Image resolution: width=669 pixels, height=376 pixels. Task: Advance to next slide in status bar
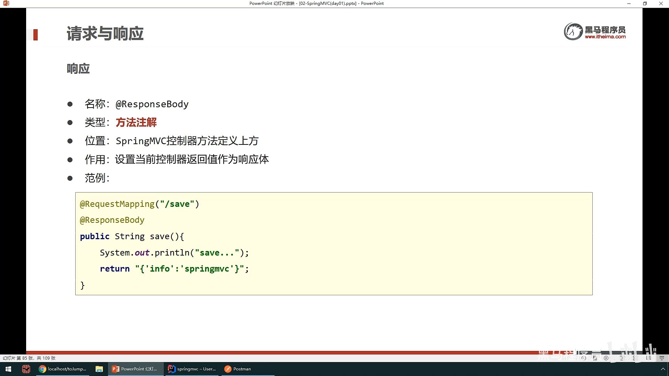point(606,358)
